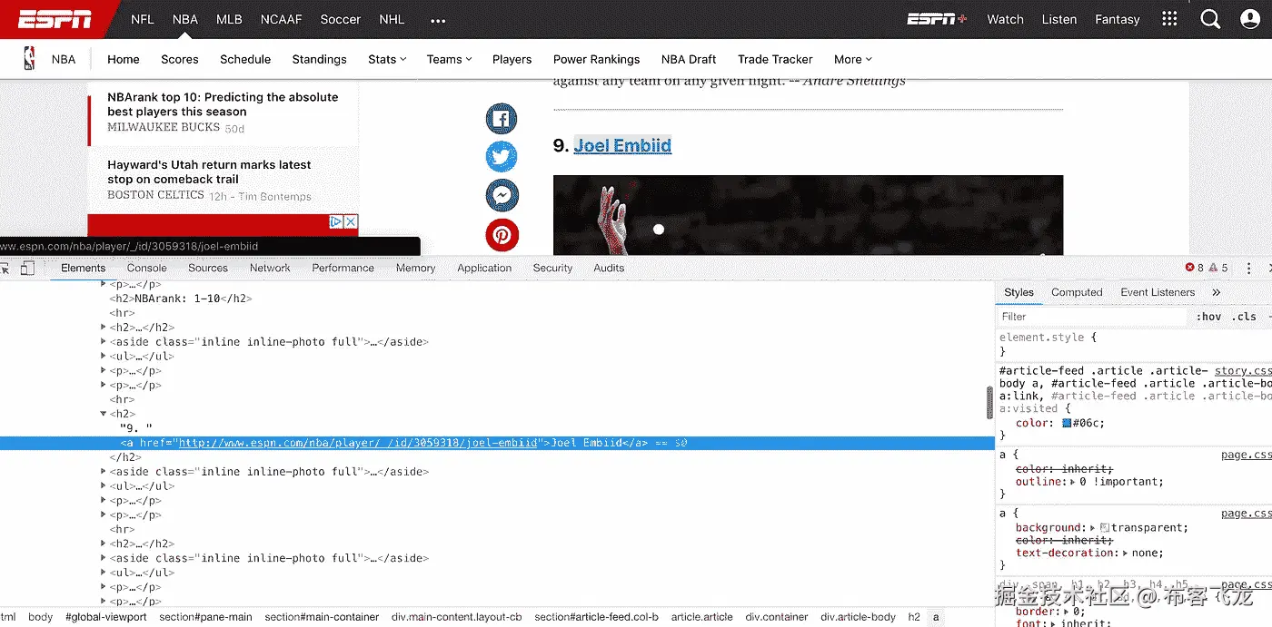Screen dimensions: 1272x627
Task: Open the MLB section
Action: pos(229,19)
